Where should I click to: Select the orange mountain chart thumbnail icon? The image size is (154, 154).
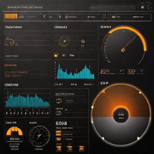[56, 55]
